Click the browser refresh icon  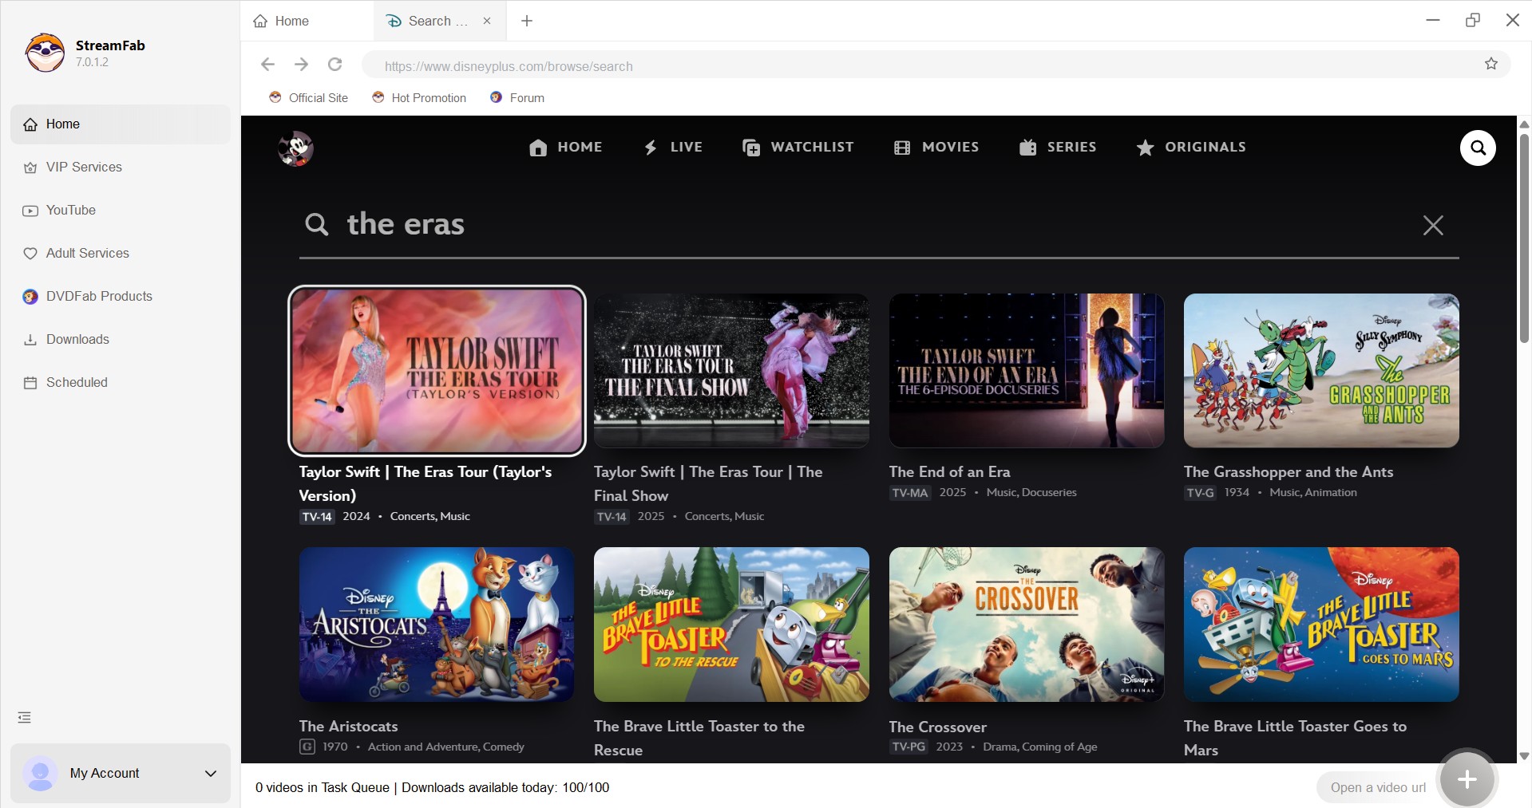335,65
